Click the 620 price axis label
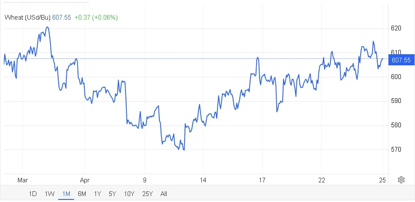 pos(396,28)
